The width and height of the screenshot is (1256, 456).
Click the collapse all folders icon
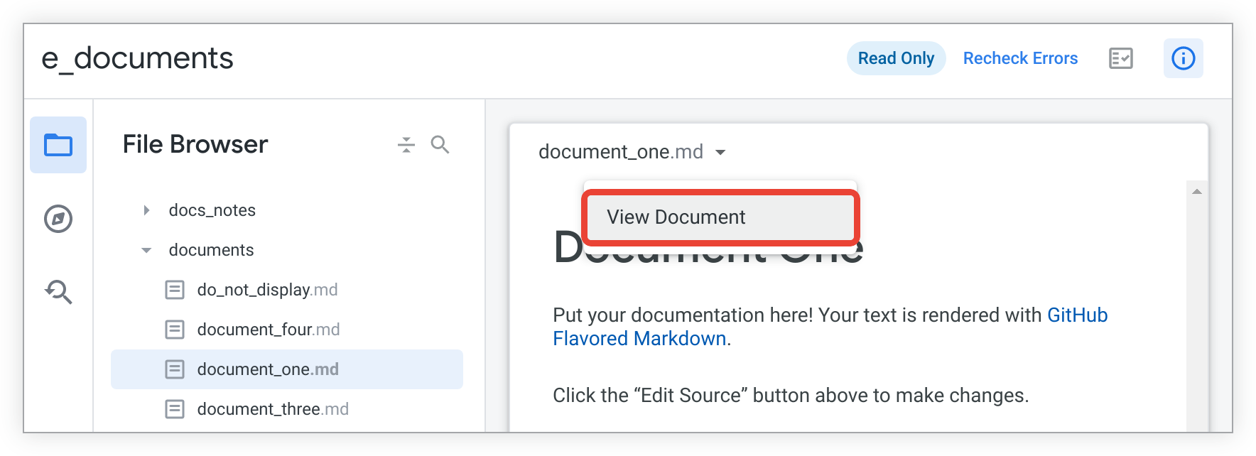pos(406,145)
